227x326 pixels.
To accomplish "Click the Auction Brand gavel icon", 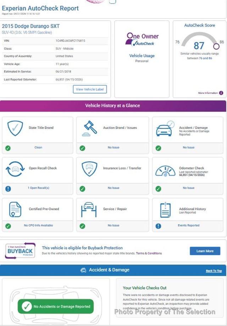I will click(x=89, y=128).
